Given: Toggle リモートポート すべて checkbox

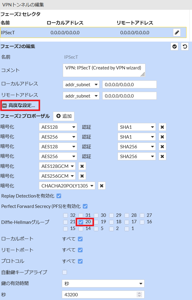Looking at the screenshot, I should pyautogui.click(x=80, y=250).
